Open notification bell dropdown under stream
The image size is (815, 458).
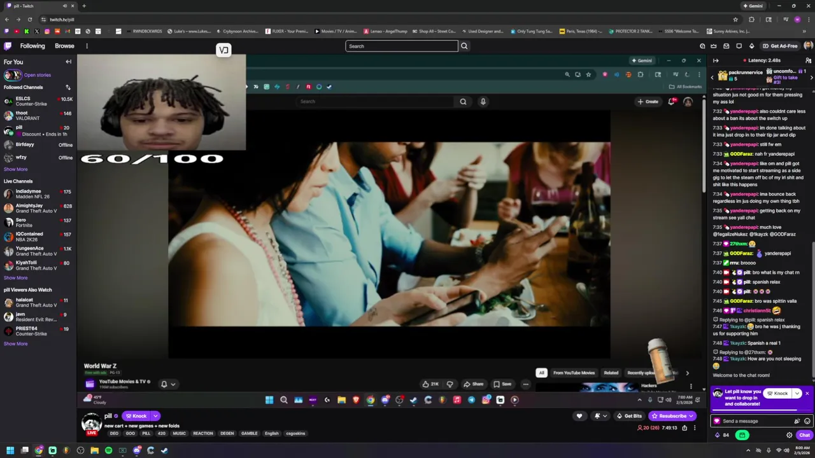click(x=600, y=416)
